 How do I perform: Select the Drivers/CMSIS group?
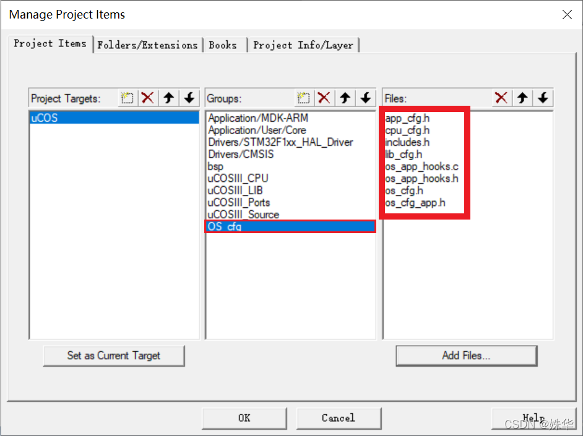pos(290,154)
